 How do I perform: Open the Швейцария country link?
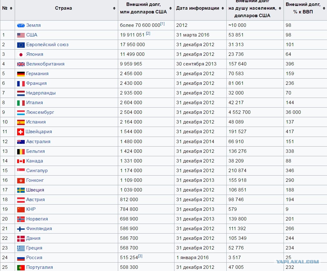pyautogui.click(x=39, y=132)
